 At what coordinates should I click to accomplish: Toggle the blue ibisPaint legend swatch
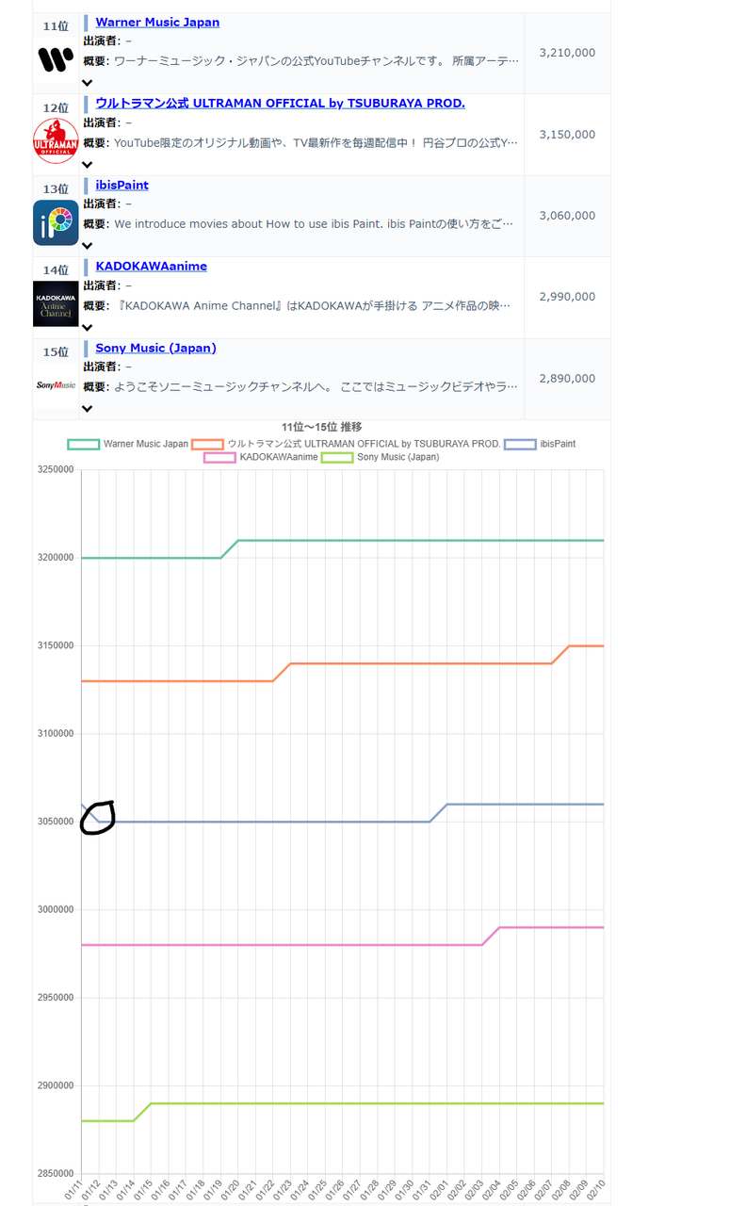(520, 444)
